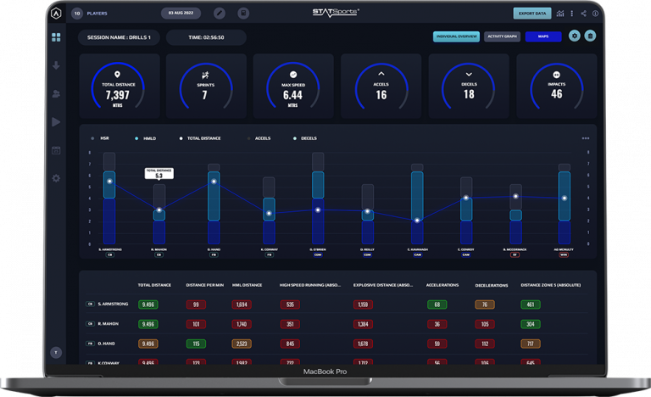
Task: Click the Total Distance 7,397 metric circle
Action: pos(117,87)
